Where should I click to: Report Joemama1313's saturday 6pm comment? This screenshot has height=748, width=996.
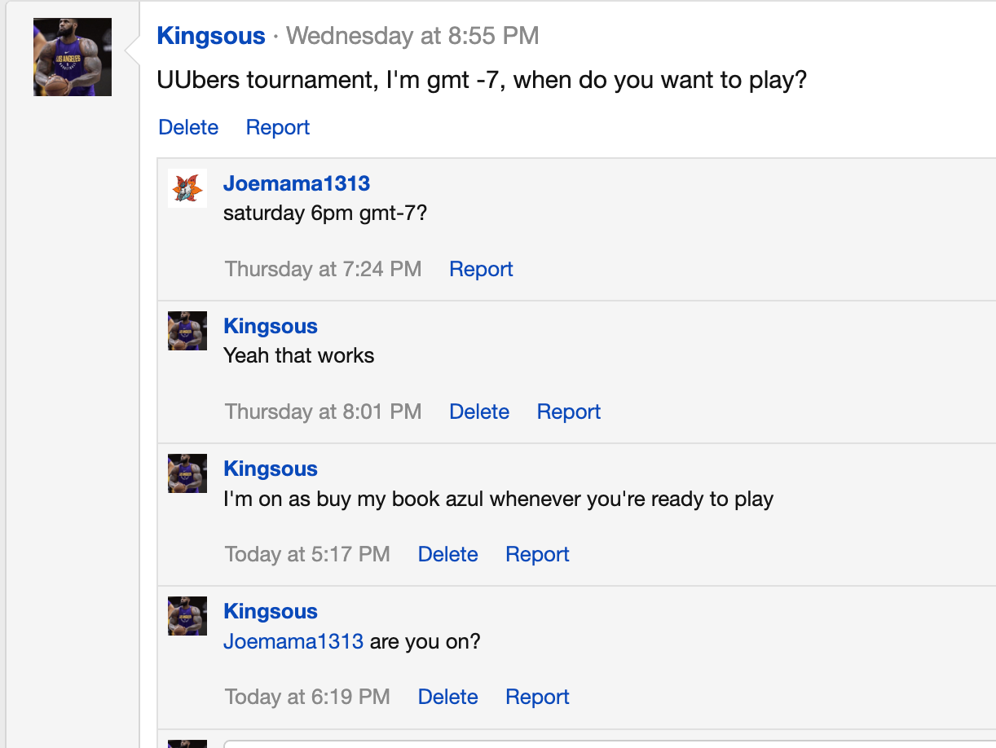pyautogui.click(x=481, y=269)
